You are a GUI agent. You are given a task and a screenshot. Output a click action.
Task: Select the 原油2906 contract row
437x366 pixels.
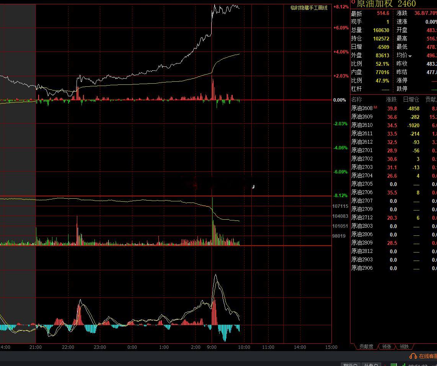pos(393,268)
